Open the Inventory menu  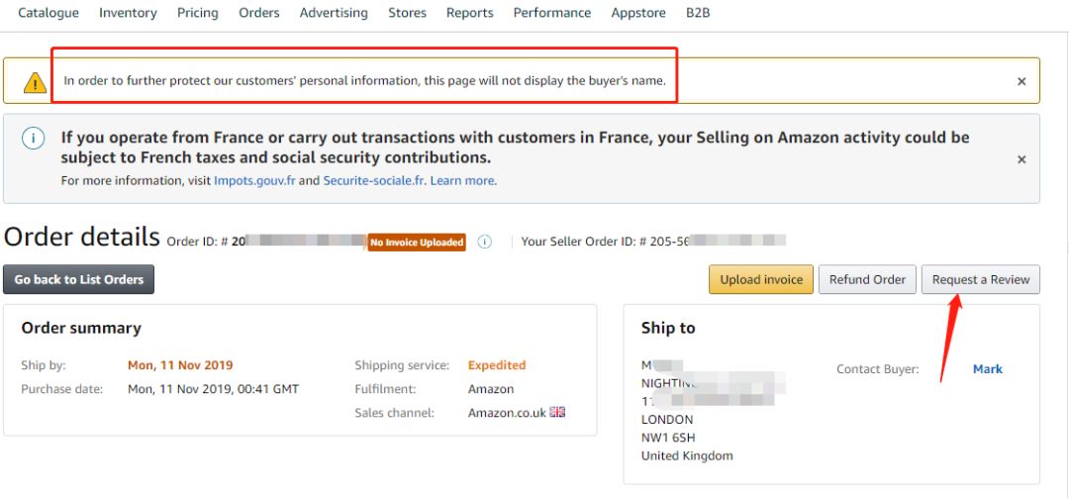tap(128, 13)
